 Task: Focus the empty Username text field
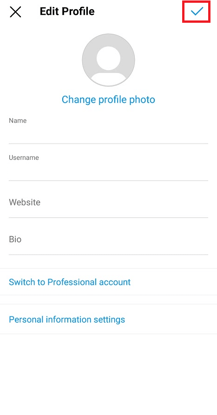point(109,171)
